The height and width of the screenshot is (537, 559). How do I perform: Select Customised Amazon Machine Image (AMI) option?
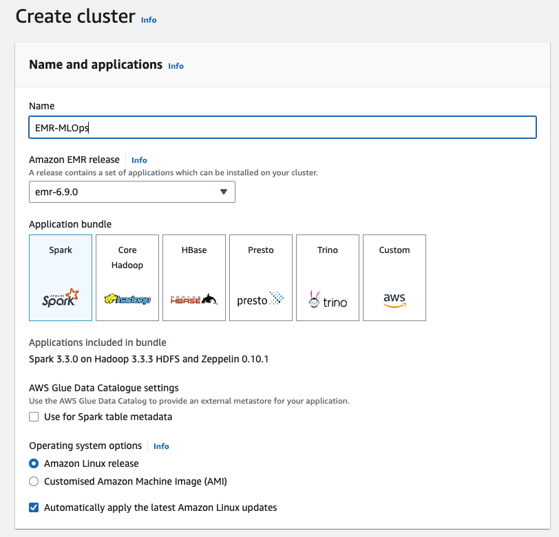click(x=34, y=481)
